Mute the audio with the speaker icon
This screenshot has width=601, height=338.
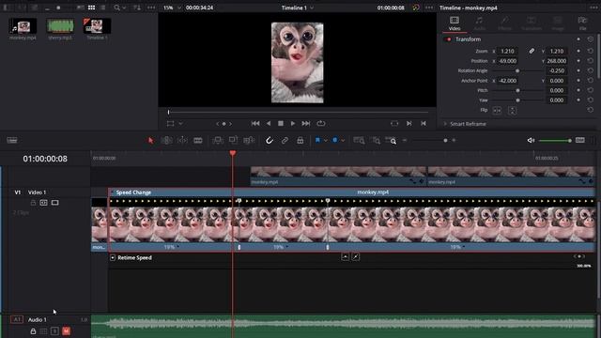click(x=531, y=140)
